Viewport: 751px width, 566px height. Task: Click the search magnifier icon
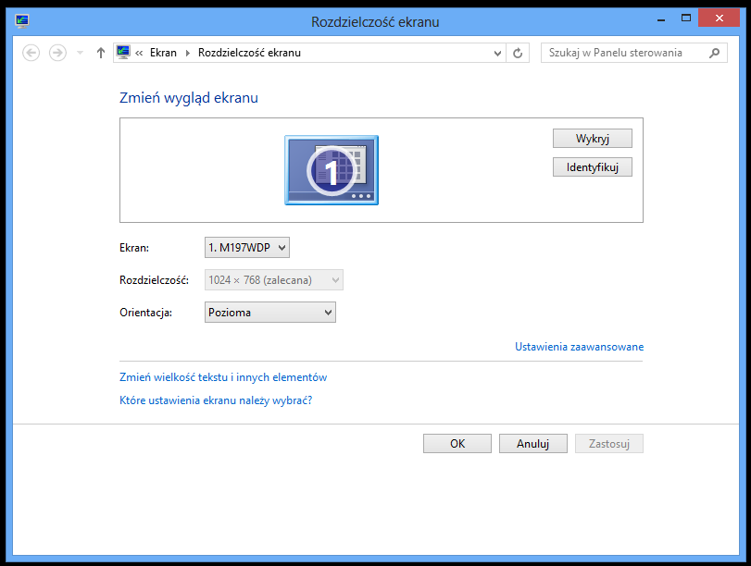tap(713, 53)
